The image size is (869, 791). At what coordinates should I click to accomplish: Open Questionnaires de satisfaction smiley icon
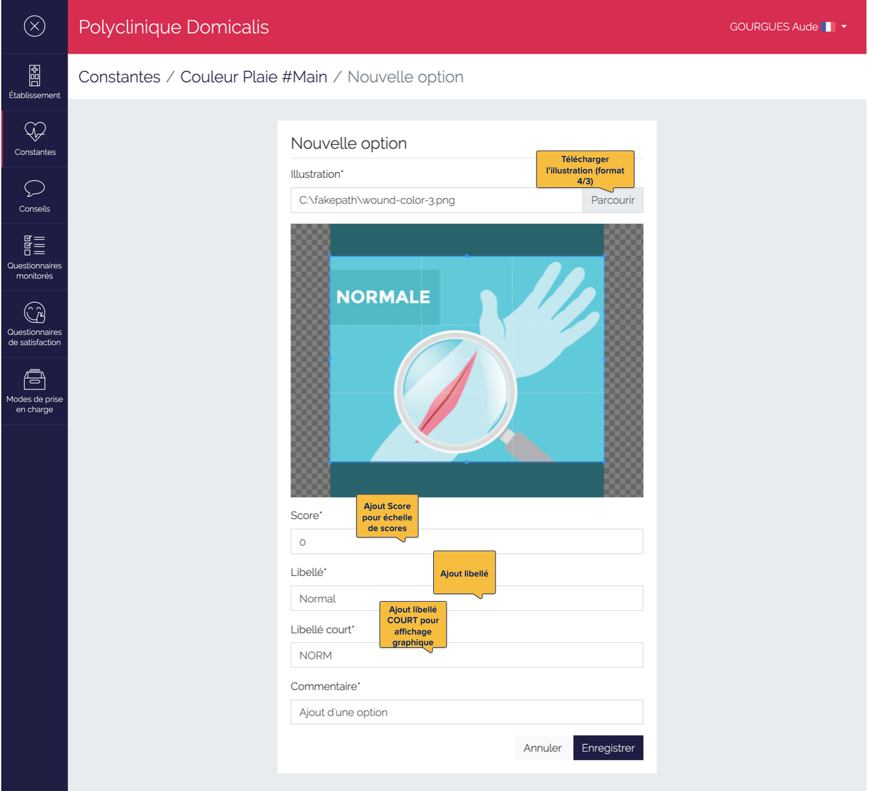35,312
